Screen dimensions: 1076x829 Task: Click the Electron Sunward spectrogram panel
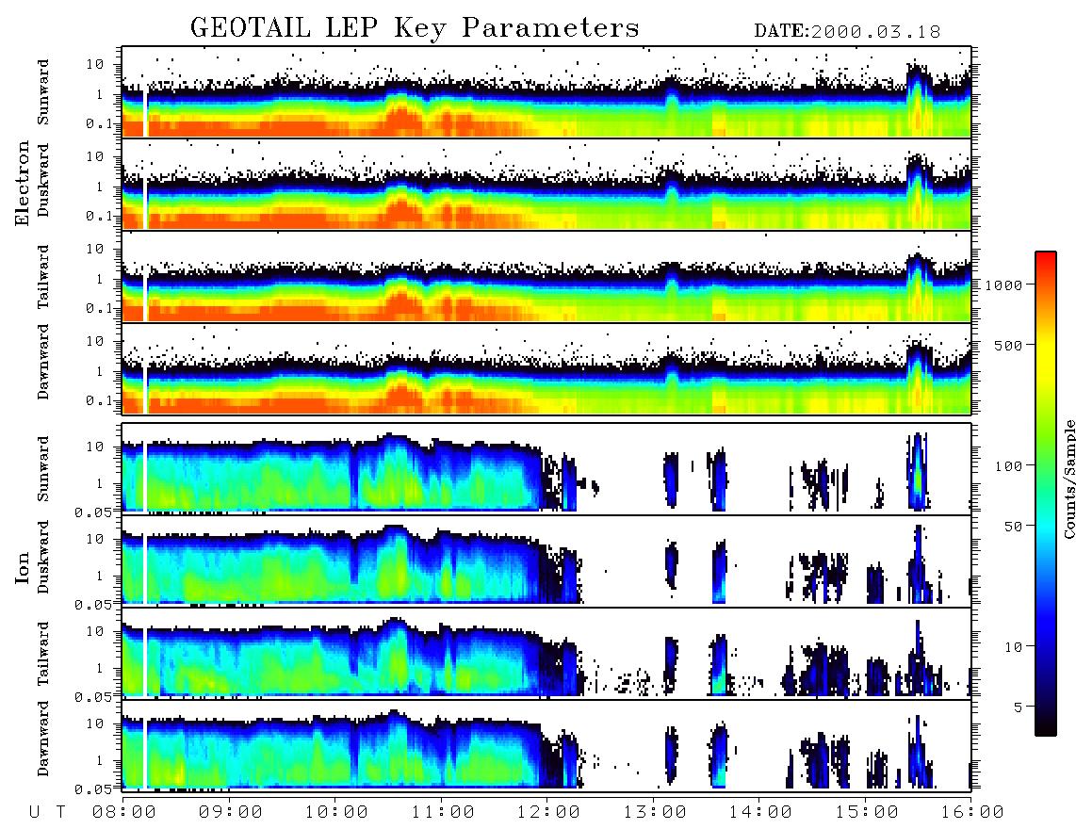[546, 92]
